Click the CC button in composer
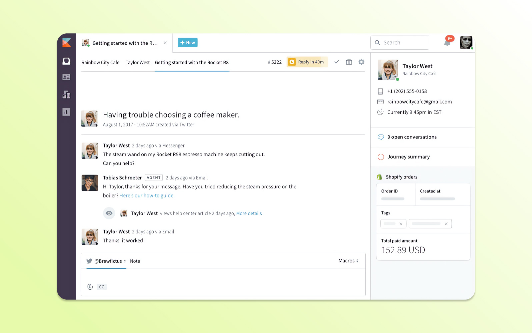The image size is (532, 333). click(x=102, y=287)
